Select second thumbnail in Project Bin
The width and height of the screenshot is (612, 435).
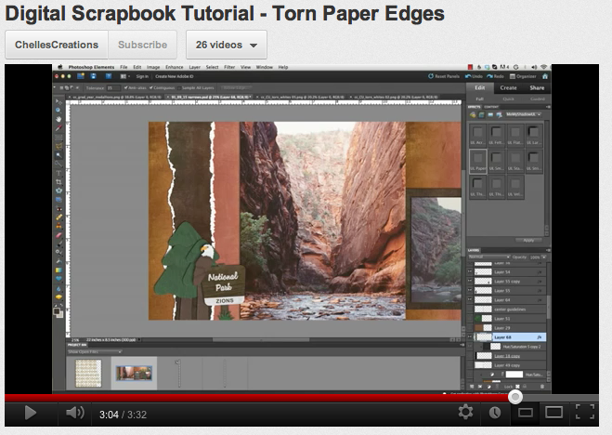(x=134, y=373)
